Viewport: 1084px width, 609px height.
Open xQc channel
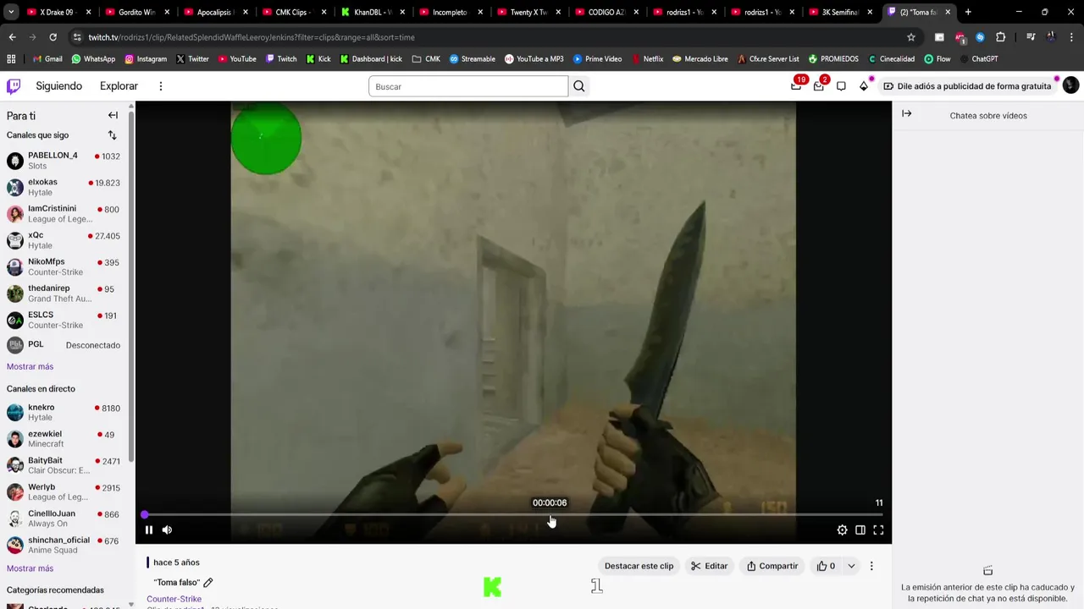64,240
